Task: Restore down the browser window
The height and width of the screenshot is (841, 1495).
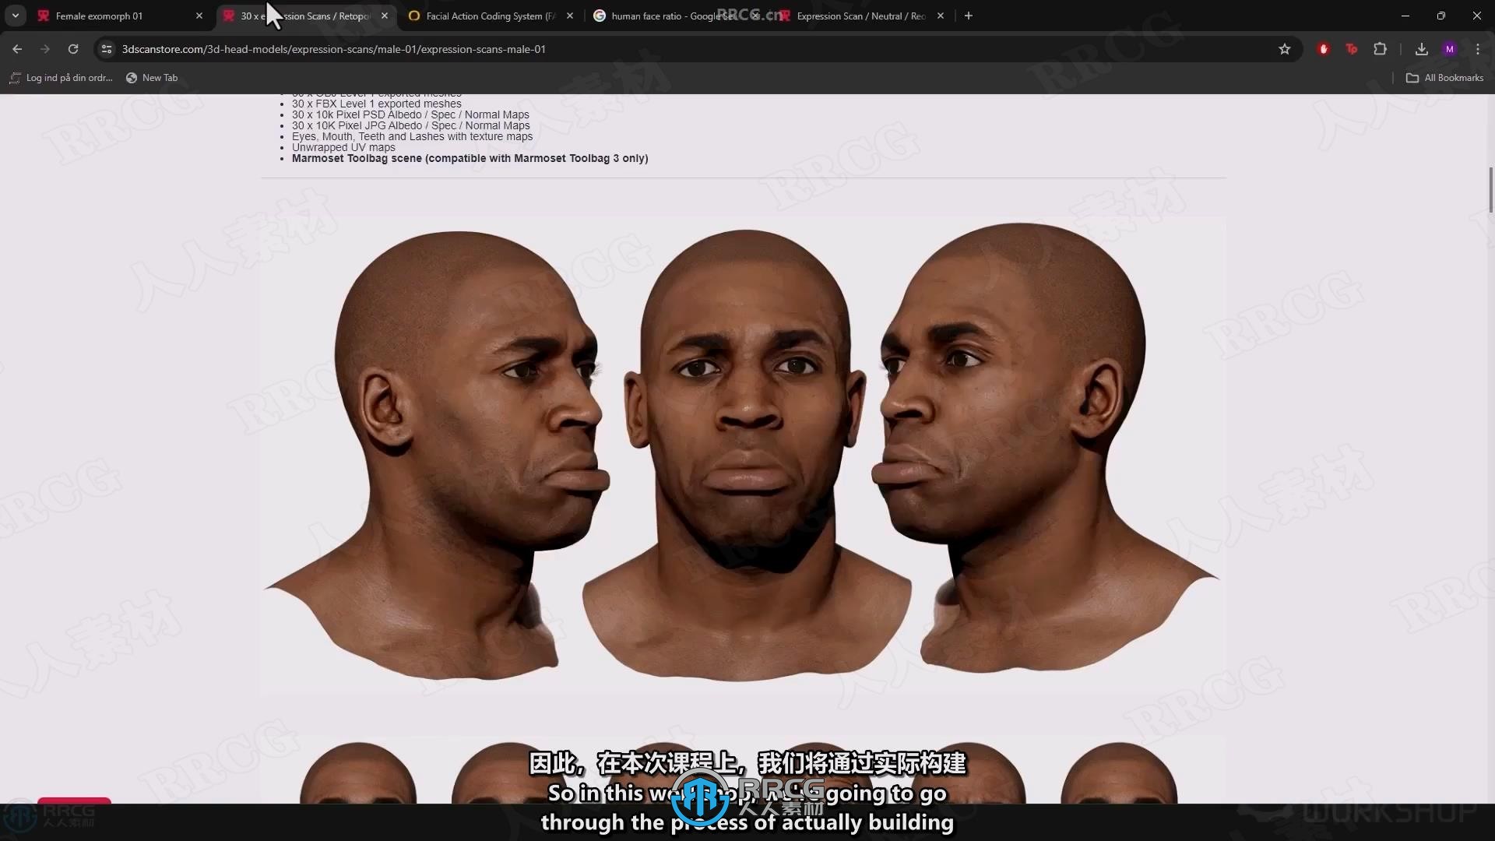Action: [x=1441, y=16]
